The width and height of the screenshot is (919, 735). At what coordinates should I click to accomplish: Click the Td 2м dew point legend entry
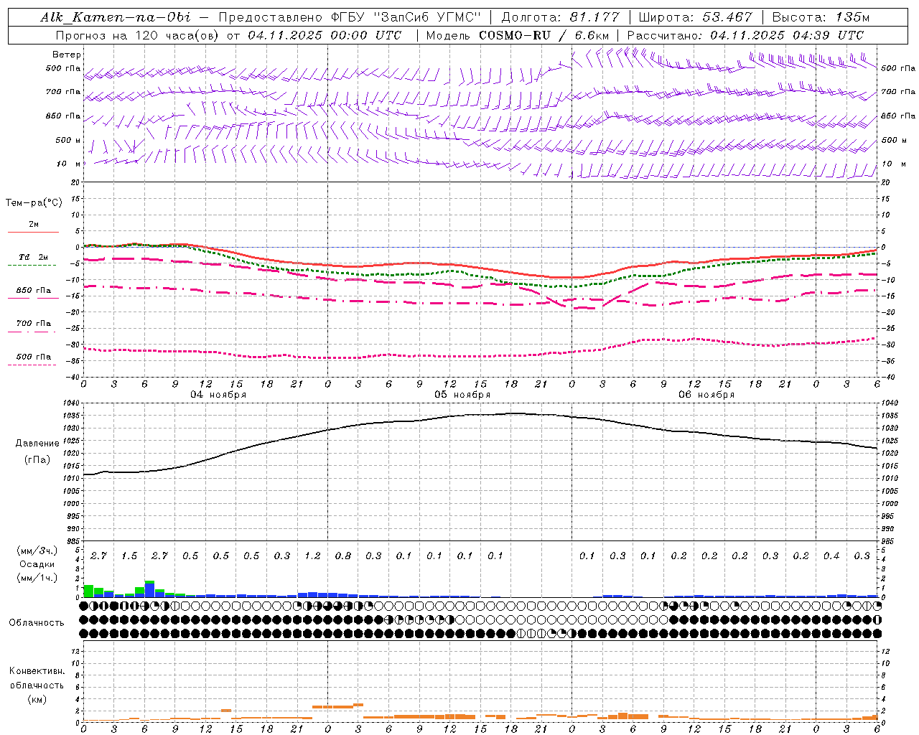33,257
